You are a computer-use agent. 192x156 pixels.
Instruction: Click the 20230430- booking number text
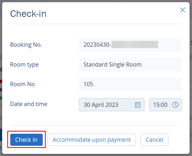[x=98, y=45]
